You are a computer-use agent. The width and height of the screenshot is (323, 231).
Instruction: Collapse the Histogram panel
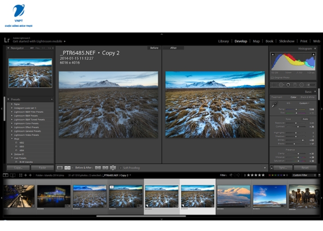coord(315,49)
